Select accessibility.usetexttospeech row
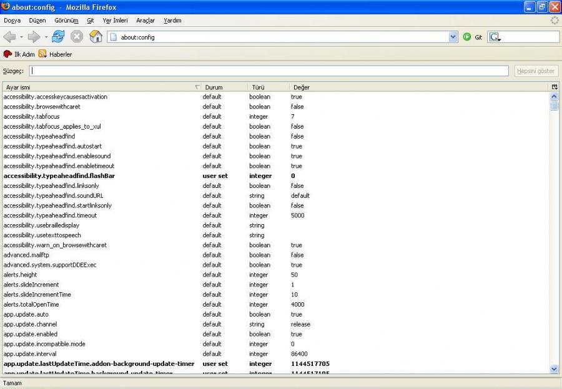The image size is (562, 389). pyautogui.click(x=276, y=235)
